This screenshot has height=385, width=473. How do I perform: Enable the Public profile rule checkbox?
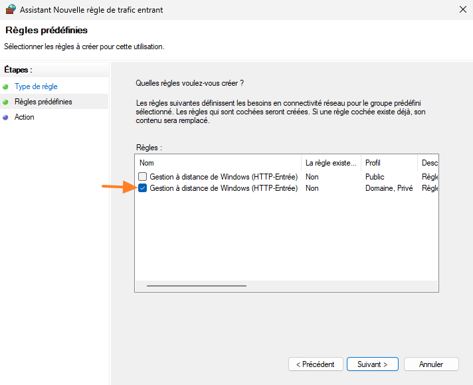coord(143,177)
